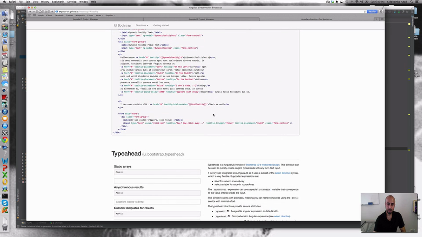422x237 pixels.
Task: Open volume control in menu bar
Action: (362, 2)
